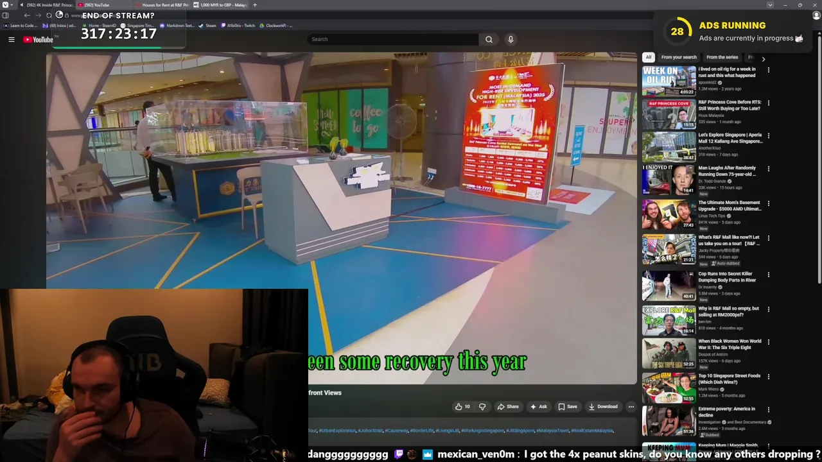The width and height of the screenshot is (822, 462).
Task: Open Cop Runs Into Secret Killer title
Action: 727,277
